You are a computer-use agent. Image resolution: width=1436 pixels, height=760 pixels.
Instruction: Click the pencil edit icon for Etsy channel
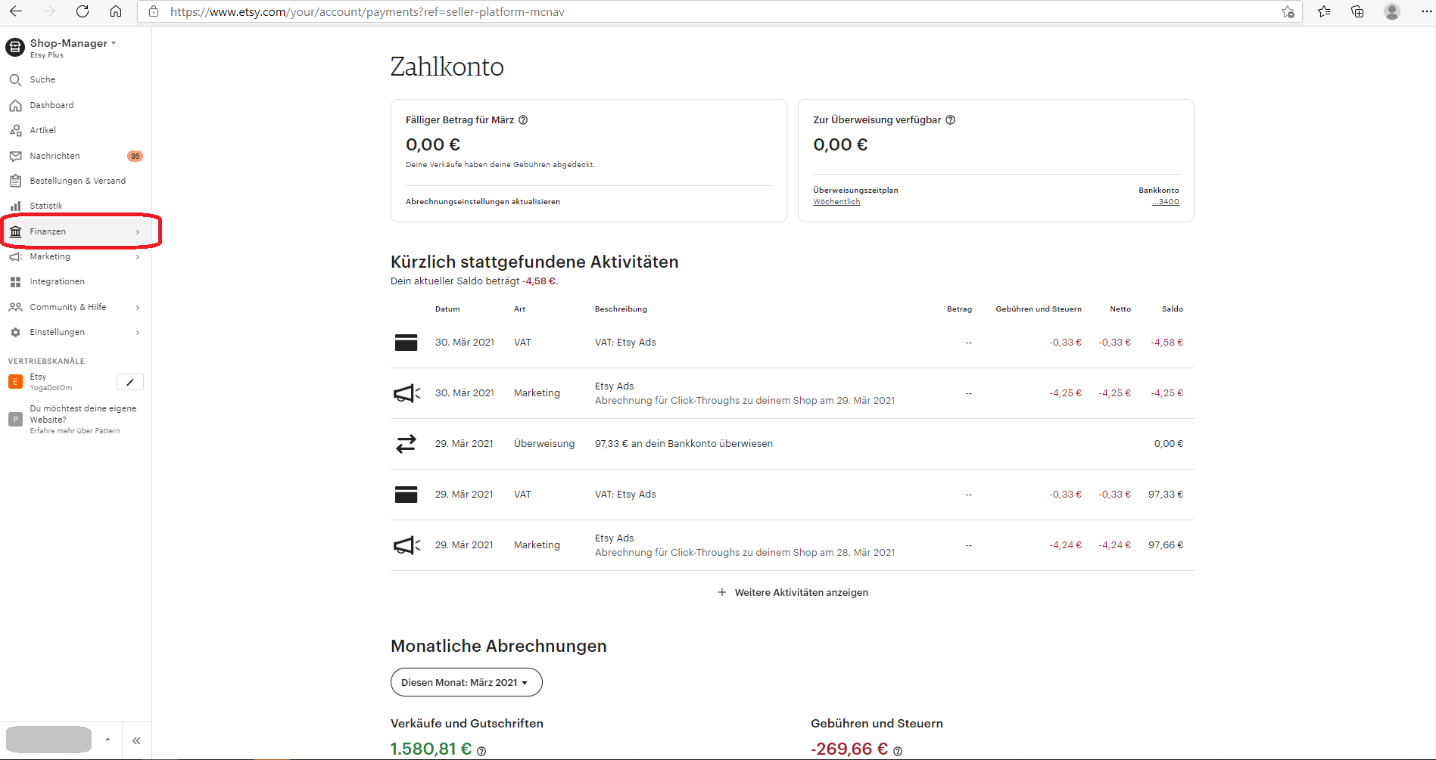130,382
